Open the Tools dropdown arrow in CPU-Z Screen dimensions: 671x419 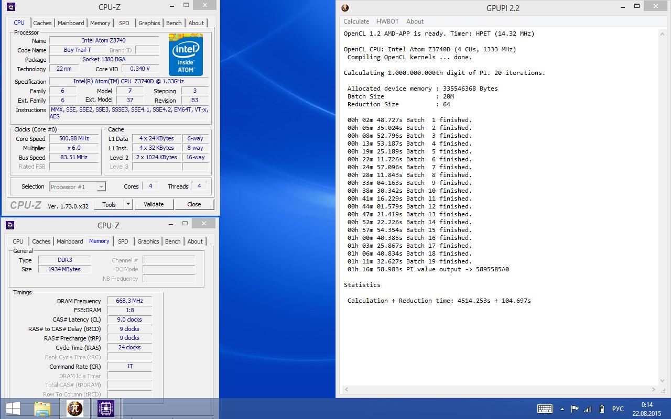[128, 204]
